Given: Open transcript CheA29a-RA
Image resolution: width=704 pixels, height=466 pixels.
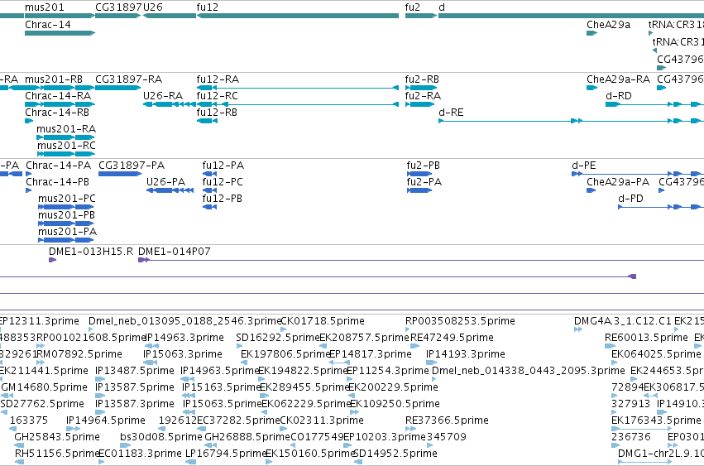Looking at the screenshot, I should pos(618,79).
